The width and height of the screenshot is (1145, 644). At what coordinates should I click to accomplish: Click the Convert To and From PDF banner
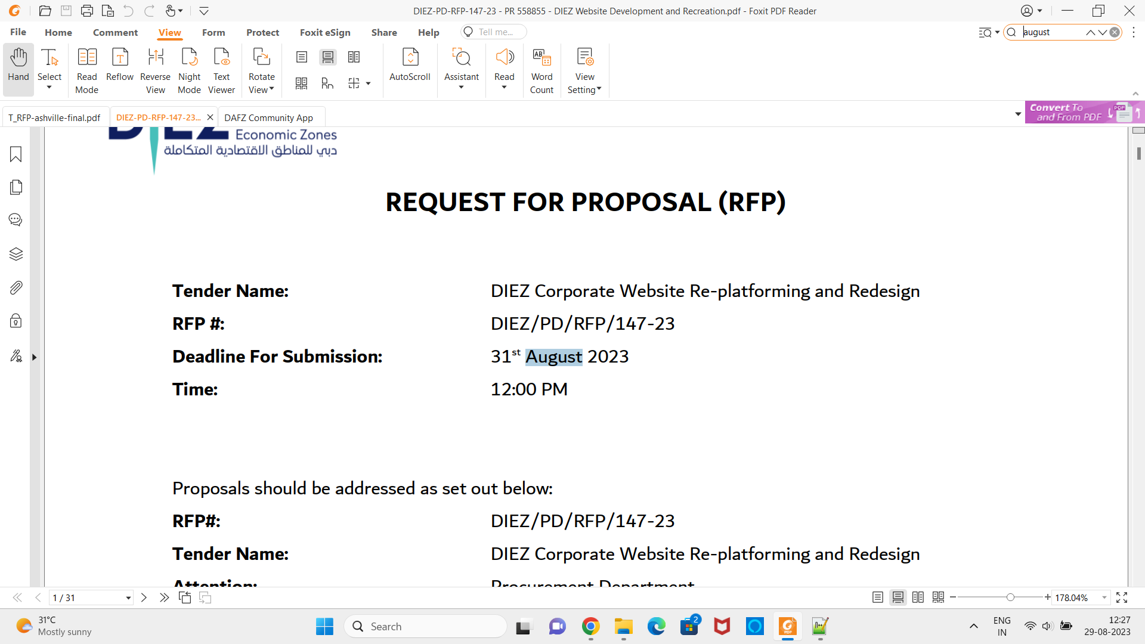[1084, 112]
